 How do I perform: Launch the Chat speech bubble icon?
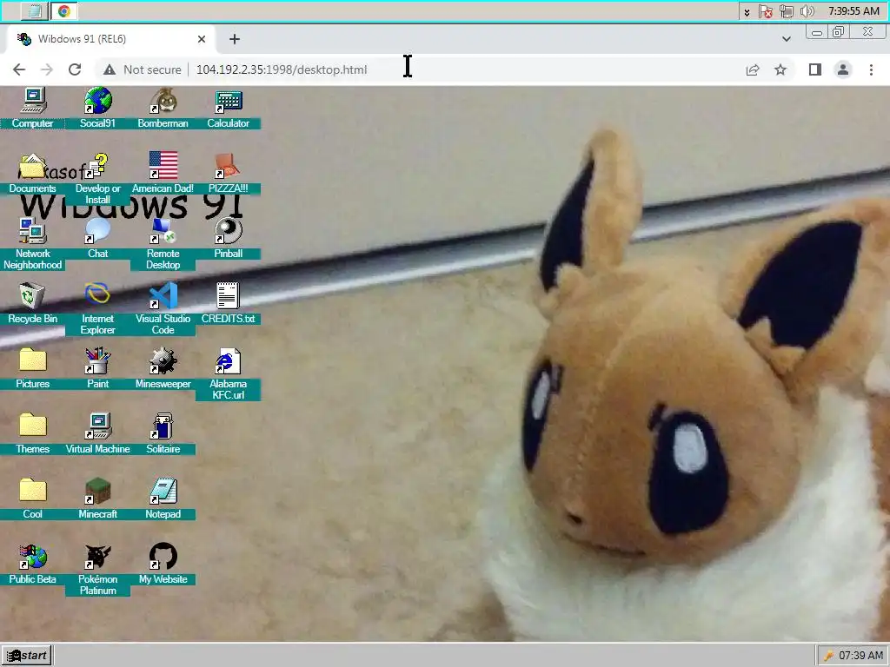coord(97,238)
